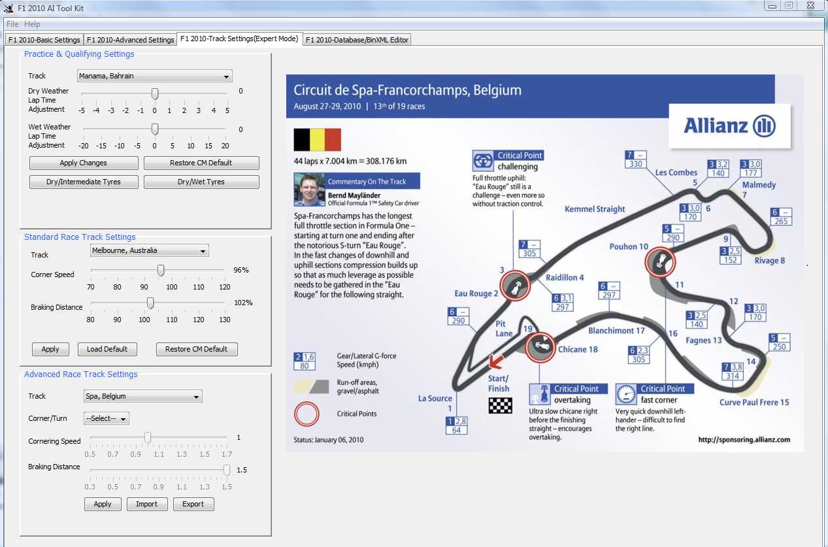Click the Curve Paul Frere 15 label
The height and width of the screenshot is (547, 828).
pyautogui.click(x=754, y=403)
